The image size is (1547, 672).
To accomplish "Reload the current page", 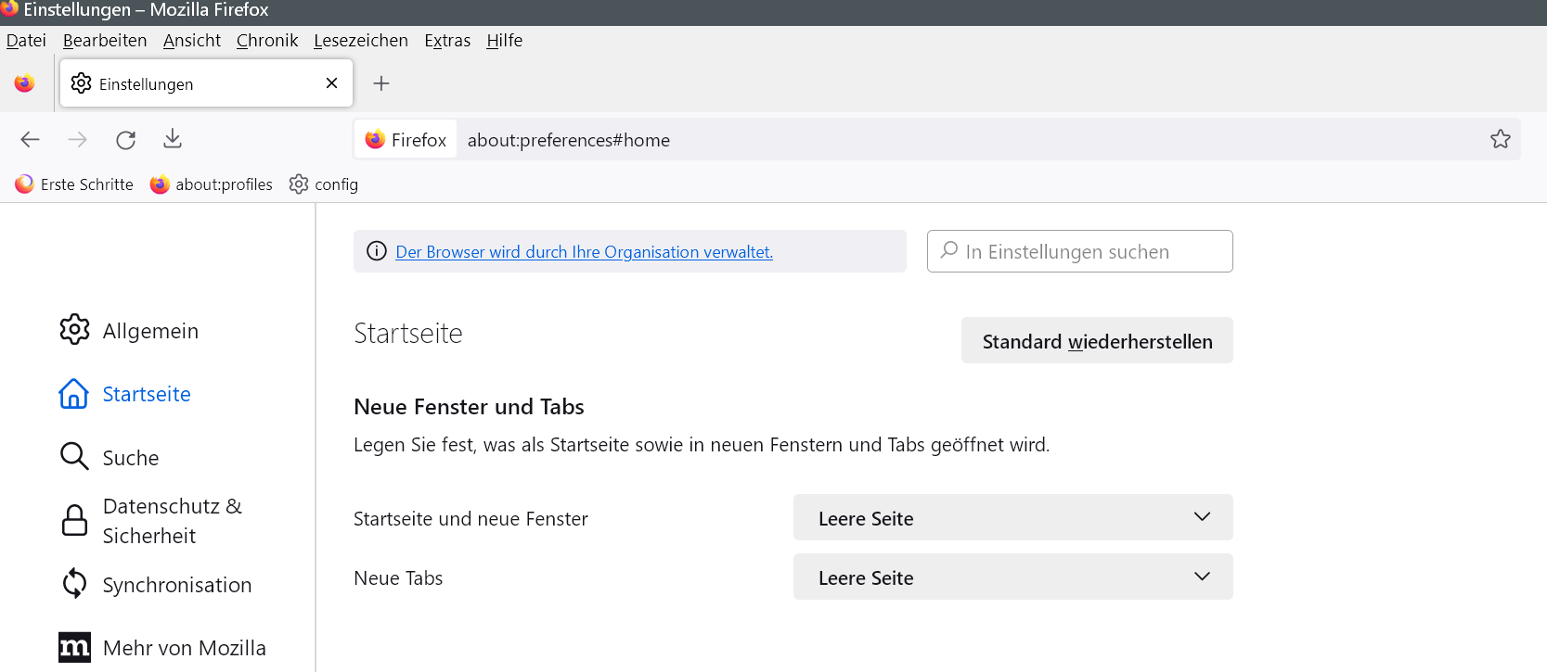I will [x=125, y=140].
